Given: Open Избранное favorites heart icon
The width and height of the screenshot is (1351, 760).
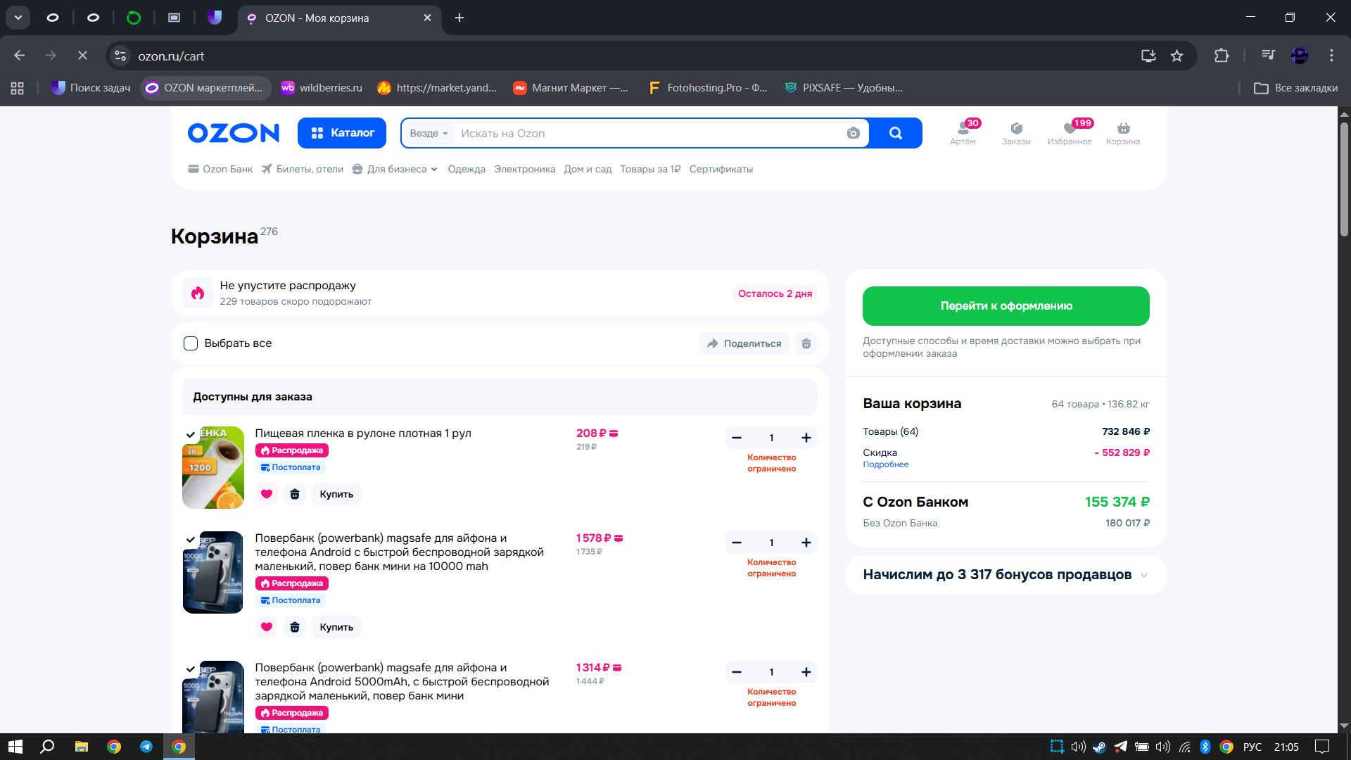Looking at the screenshot, I should pyautogui.click(x=1070, y=129).
